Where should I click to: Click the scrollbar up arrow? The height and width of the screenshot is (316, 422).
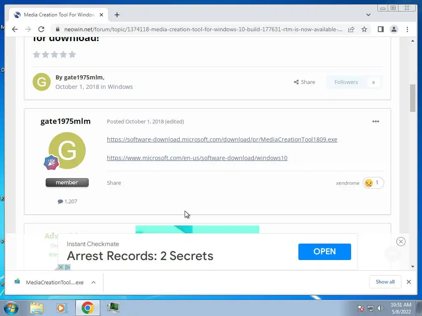coord(413,41)
